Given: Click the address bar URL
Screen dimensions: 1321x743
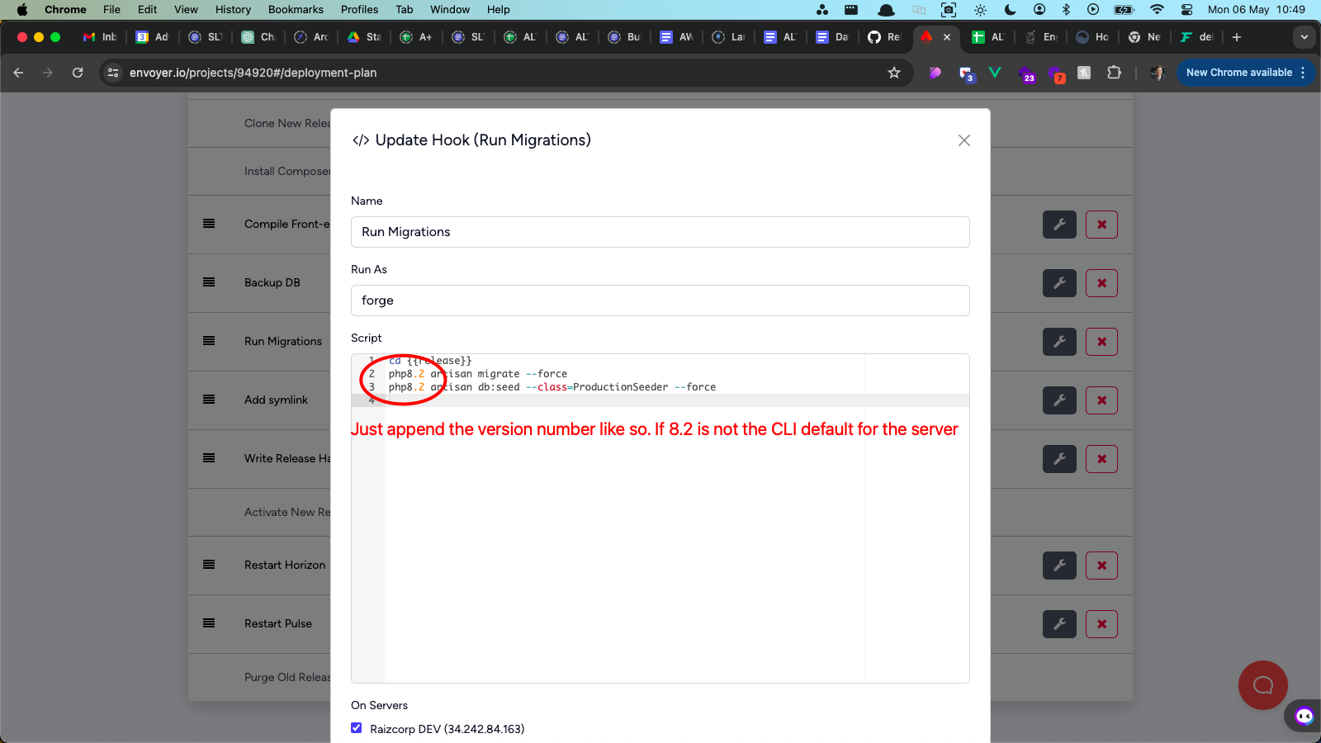Looking at the screenshot, I should [253, 73].
